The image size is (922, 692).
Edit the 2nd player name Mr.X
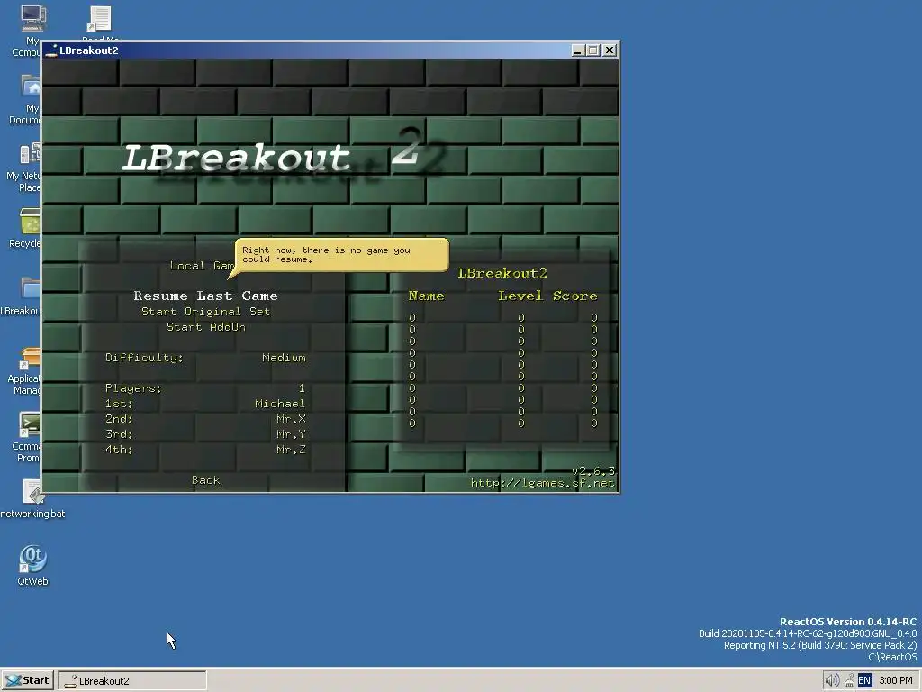[x=205, y=419]
